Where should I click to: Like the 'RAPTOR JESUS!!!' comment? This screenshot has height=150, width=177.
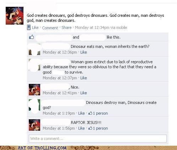[x=81, y=128]
